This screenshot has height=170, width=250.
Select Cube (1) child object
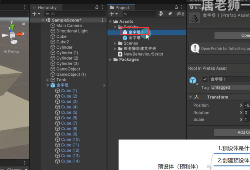click(68, 91)
